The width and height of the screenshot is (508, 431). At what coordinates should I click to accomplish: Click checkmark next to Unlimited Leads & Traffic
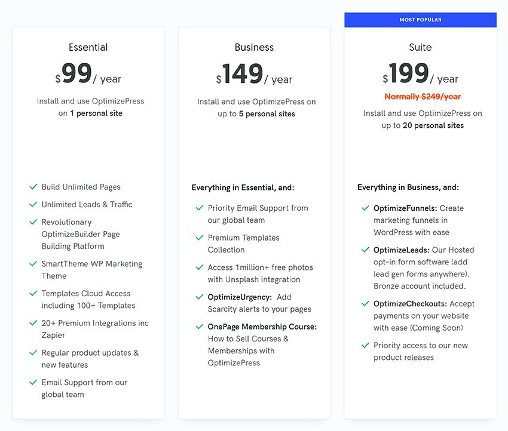33,204
